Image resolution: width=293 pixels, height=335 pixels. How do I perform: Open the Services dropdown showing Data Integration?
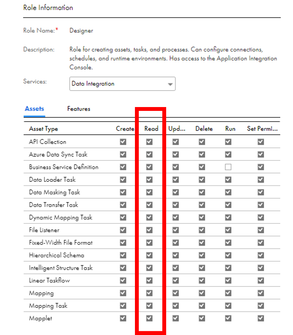[x=122, y=84]
